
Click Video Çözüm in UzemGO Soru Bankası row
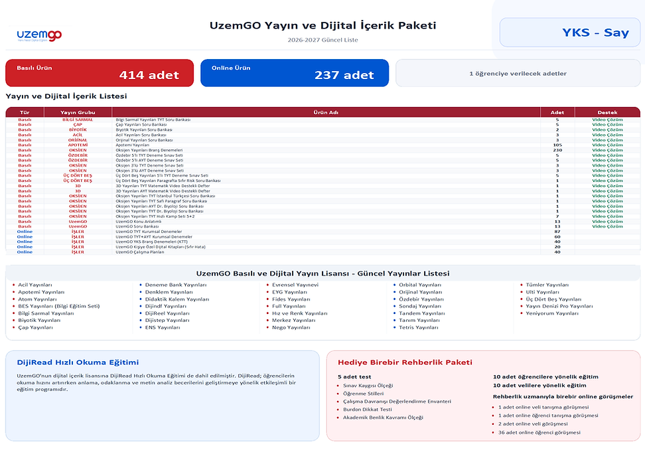click(x=608, y=226)
